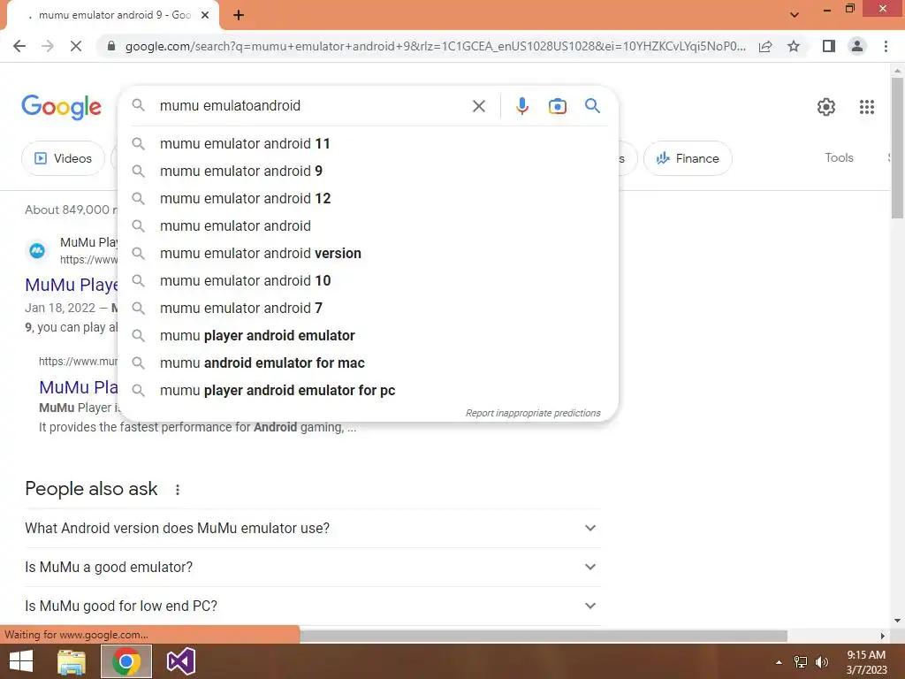Image resolution: width=905 pixels, height=679 pixels.
Task: Bookmark this page with the star
Action: 794,46
